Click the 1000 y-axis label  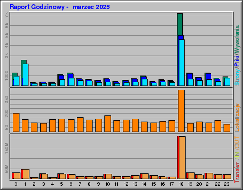[x=6, y=76]
